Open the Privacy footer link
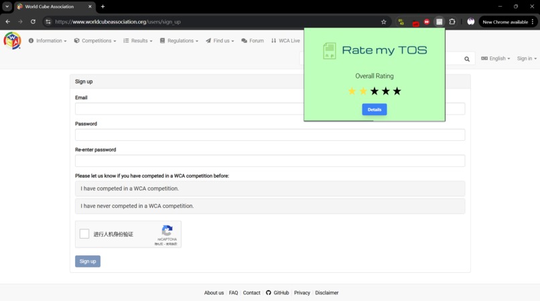 (x=302, y=293)
